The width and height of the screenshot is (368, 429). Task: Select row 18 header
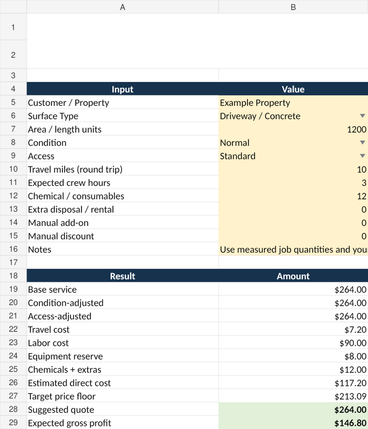click(13, 275)
